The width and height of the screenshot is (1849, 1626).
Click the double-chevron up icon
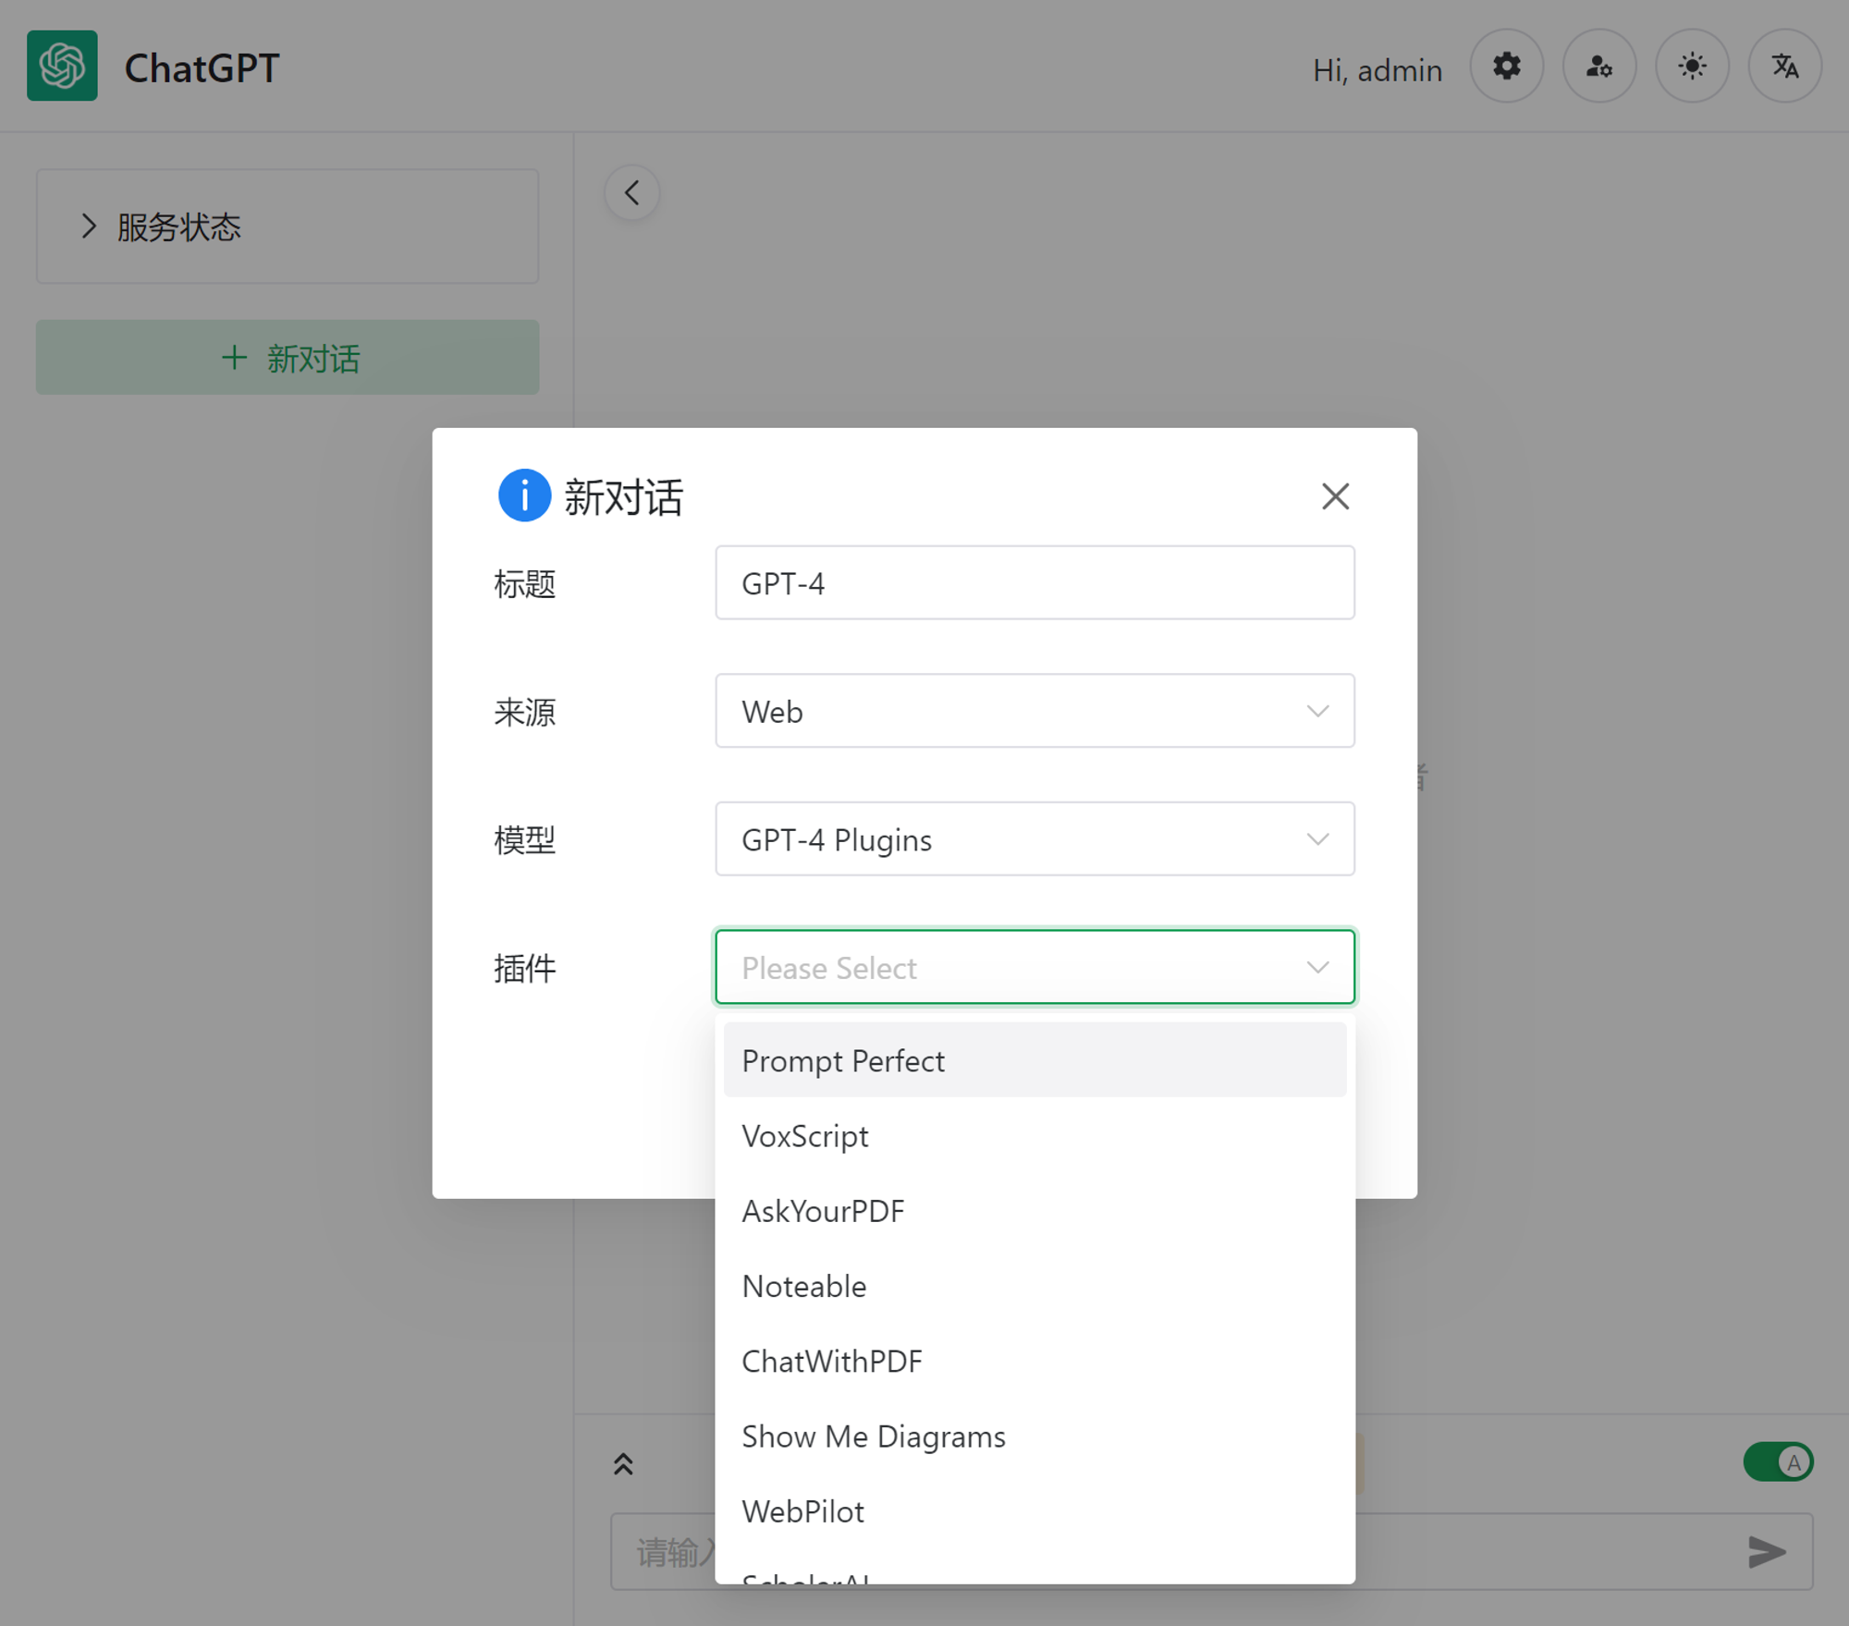[x=623, y=1464]
